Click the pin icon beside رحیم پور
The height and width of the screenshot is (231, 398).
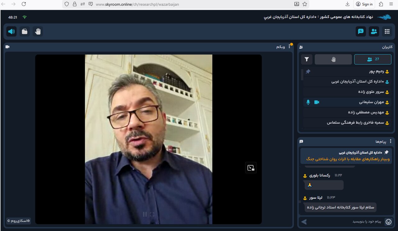[x=308, y=71]
